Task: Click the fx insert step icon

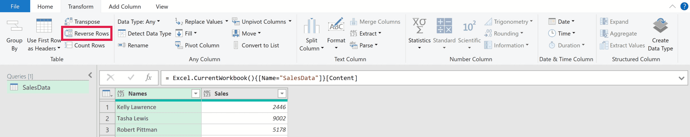Action: 148,77
